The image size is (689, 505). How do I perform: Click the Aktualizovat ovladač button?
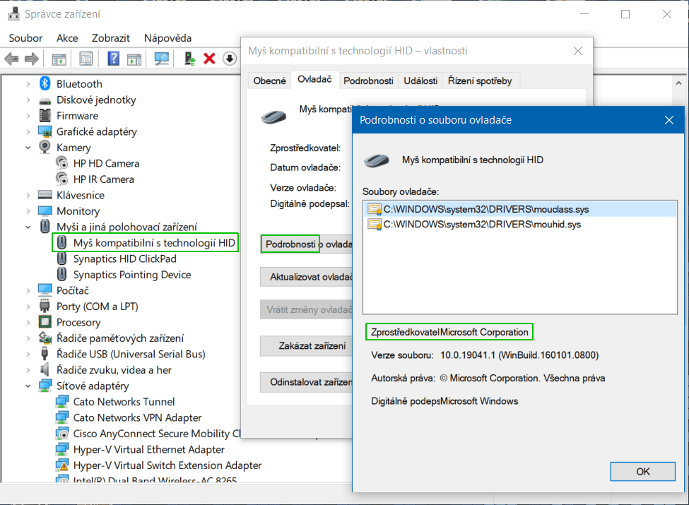(306, 277)
